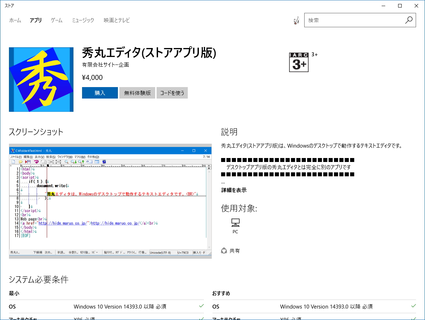Screen dimensions: 425x320
Task: Expand description with 詳細を表示
Action: click(234, 190)
